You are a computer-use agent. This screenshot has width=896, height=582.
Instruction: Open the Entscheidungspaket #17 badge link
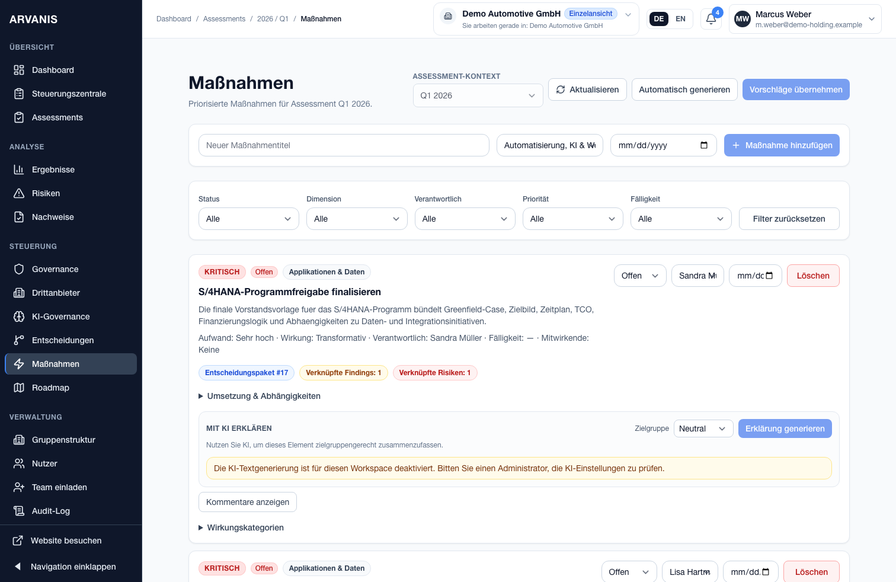point(247,373)
